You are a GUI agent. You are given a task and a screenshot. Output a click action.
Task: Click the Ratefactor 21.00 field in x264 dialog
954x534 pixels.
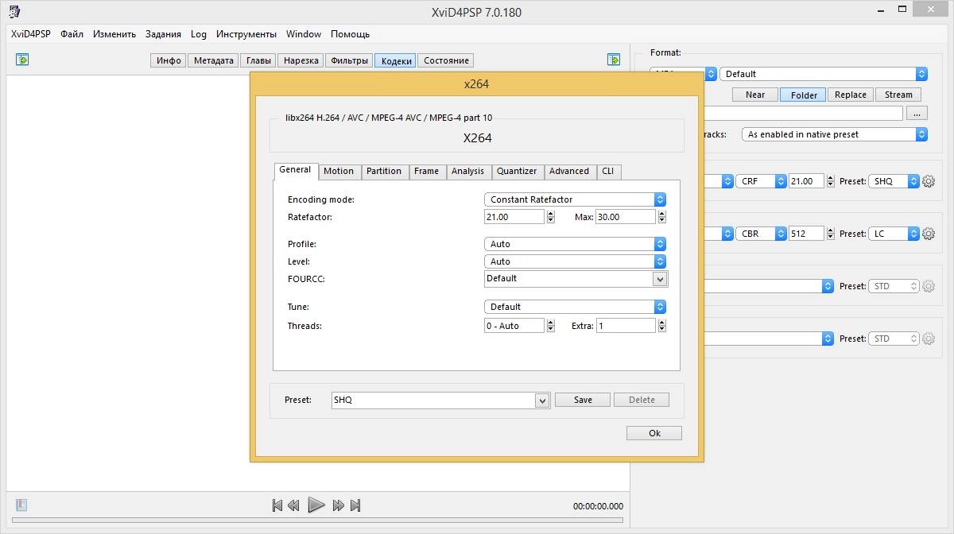514,217
